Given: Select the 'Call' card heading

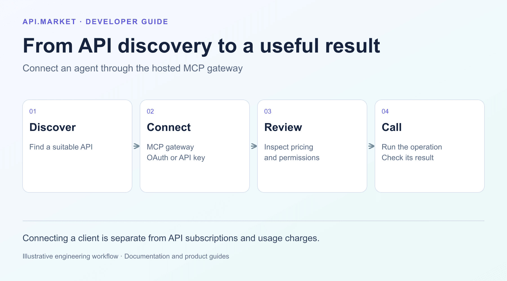Looking at the screenshot, I should pyautogui.click(x=392, y=127).
